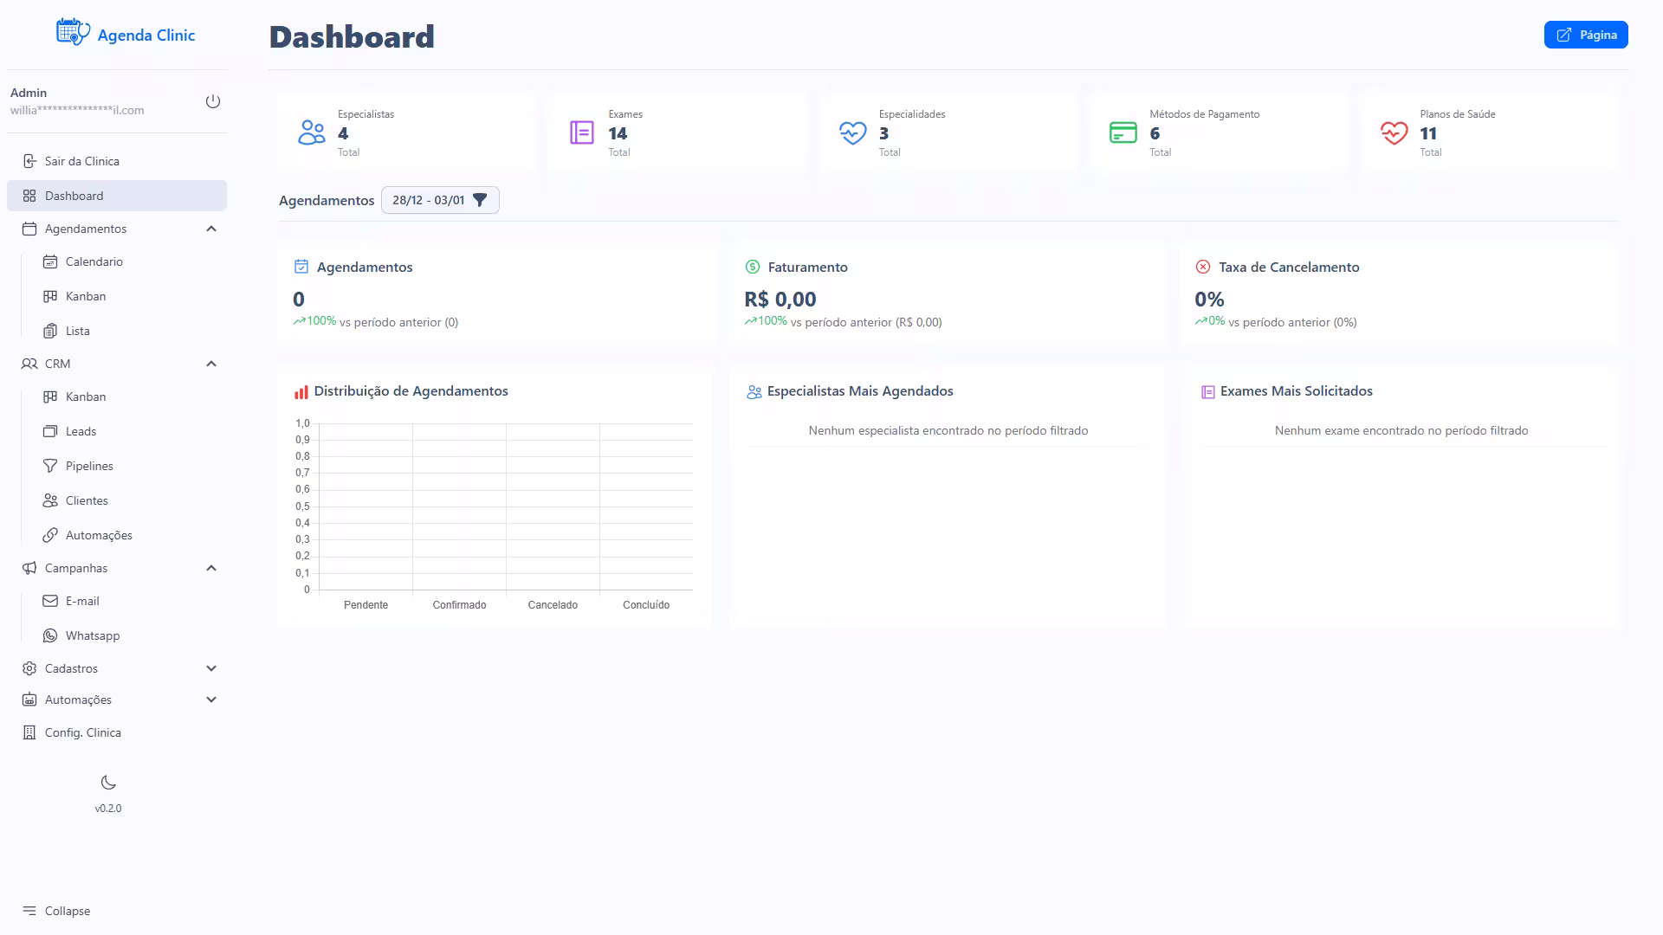Select the Dashboard menu item

[117, 196]
